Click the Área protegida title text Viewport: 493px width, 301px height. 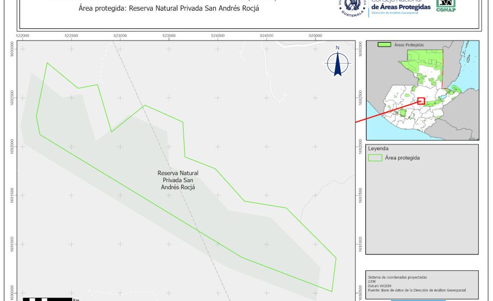coord(165,9)
